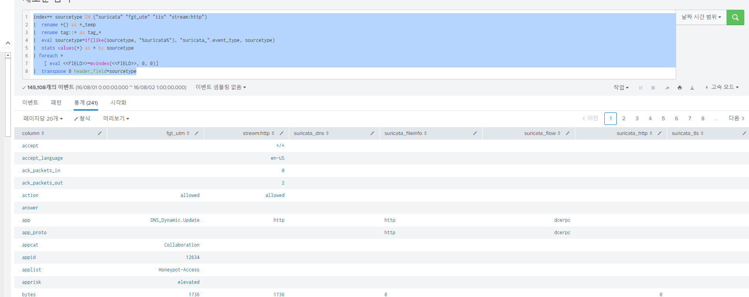Pause the search job
The height and width of the screenshot is (297, 749).
(640, 88)
